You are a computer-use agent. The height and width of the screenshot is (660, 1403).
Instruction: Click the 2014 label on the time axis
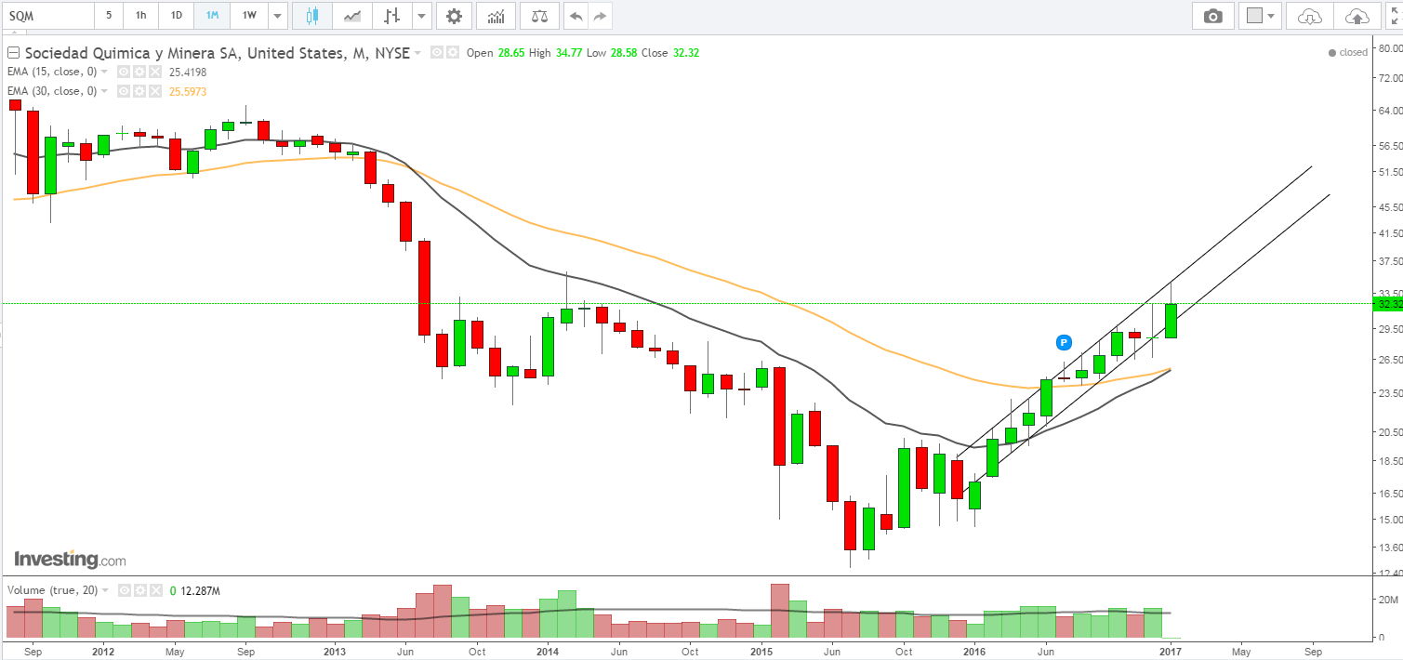pyautogui.click(x=548, y=653)
